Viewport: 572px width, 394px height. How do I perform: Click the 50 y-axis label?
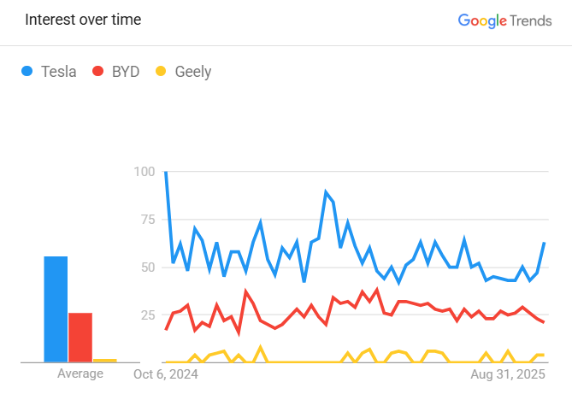147,267
